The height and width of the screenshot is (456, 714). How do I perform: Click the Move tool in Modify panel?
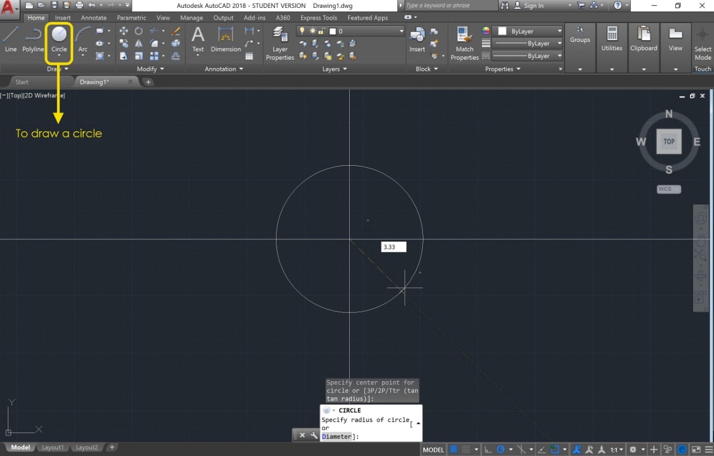coord(123,31)
